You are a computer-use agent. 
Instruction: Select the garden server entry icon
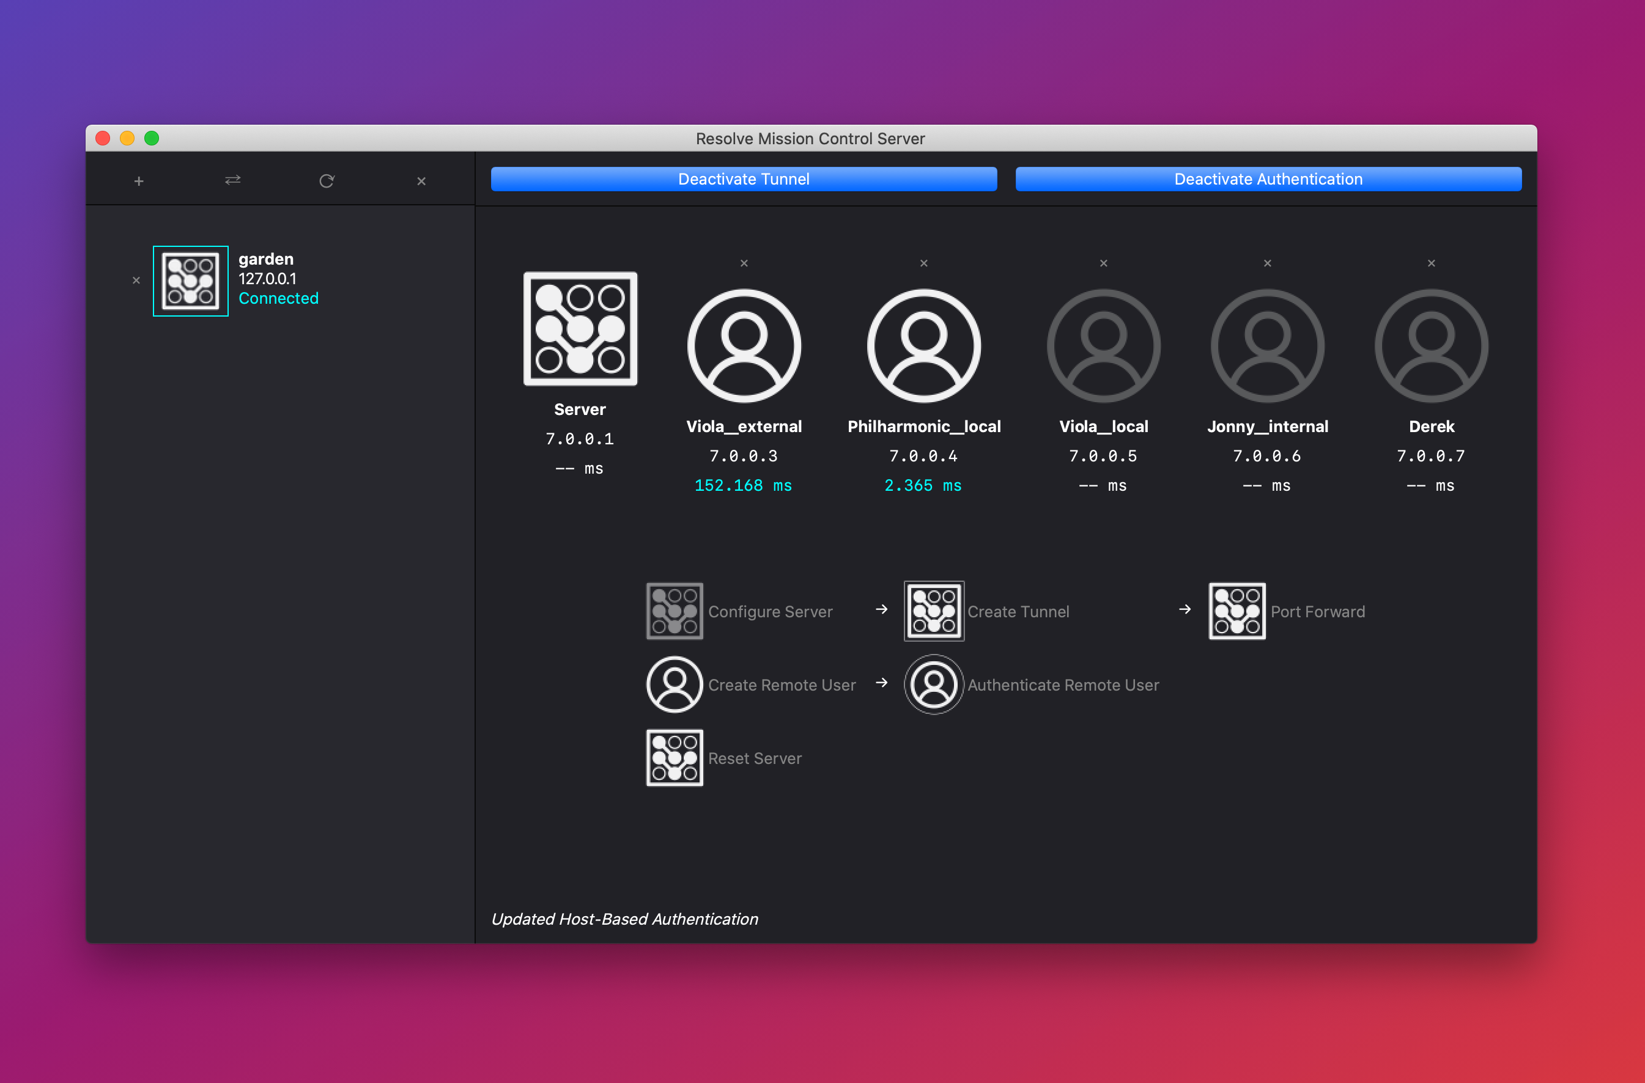point(191,281)
